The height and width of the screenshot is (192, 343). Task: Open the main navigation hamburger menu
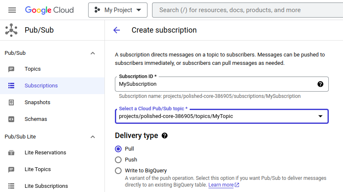point(12,10)
